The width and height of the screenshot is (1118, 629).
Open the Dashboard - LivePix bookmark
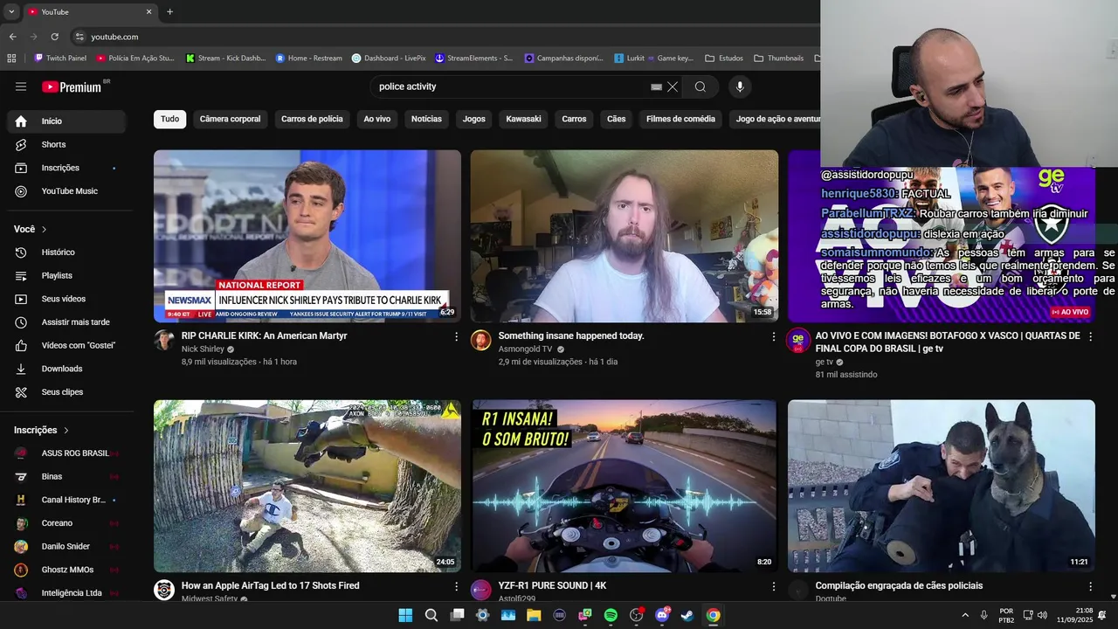(x=389, y=59)
